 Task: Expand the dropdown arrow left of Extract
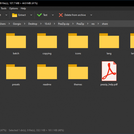click(6, 15)
